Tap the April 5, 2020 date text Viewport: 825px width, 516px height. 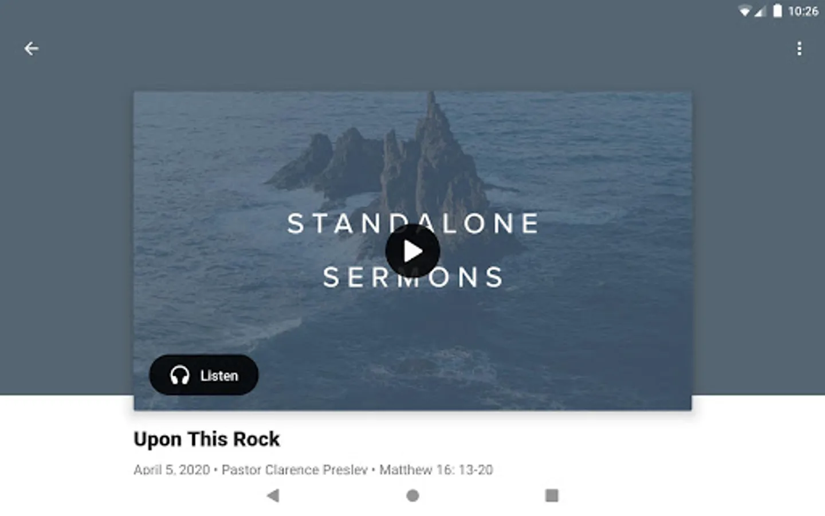click(172, 470)
